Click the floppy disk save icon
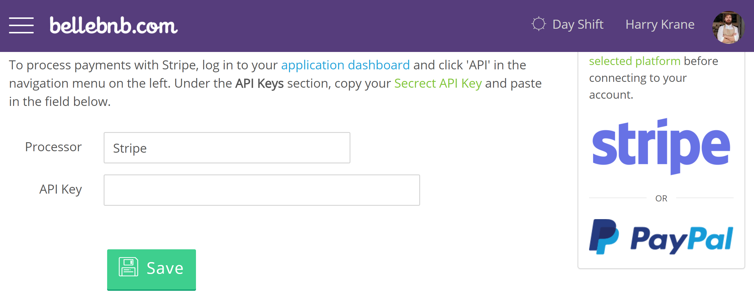Screen dimensions: 754x303 click(x=128, y=267)
